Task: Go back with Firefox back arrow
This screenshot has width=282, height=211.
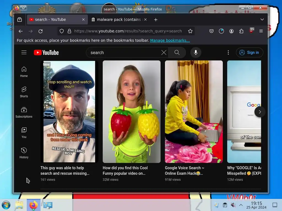Action: [21, 31]
